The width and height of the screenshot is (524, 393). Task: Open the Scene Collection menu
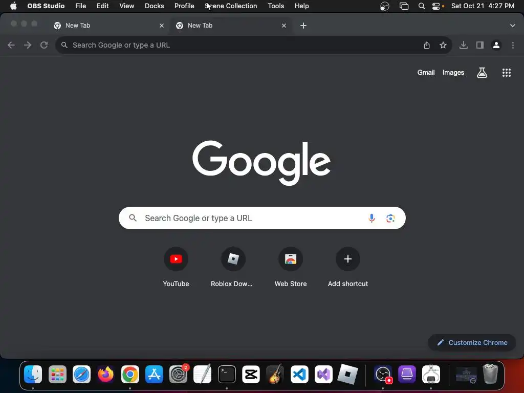(x=231, y=6)
